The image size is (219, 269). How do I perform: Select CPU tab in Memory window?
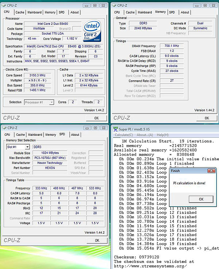tap(117, 12)
